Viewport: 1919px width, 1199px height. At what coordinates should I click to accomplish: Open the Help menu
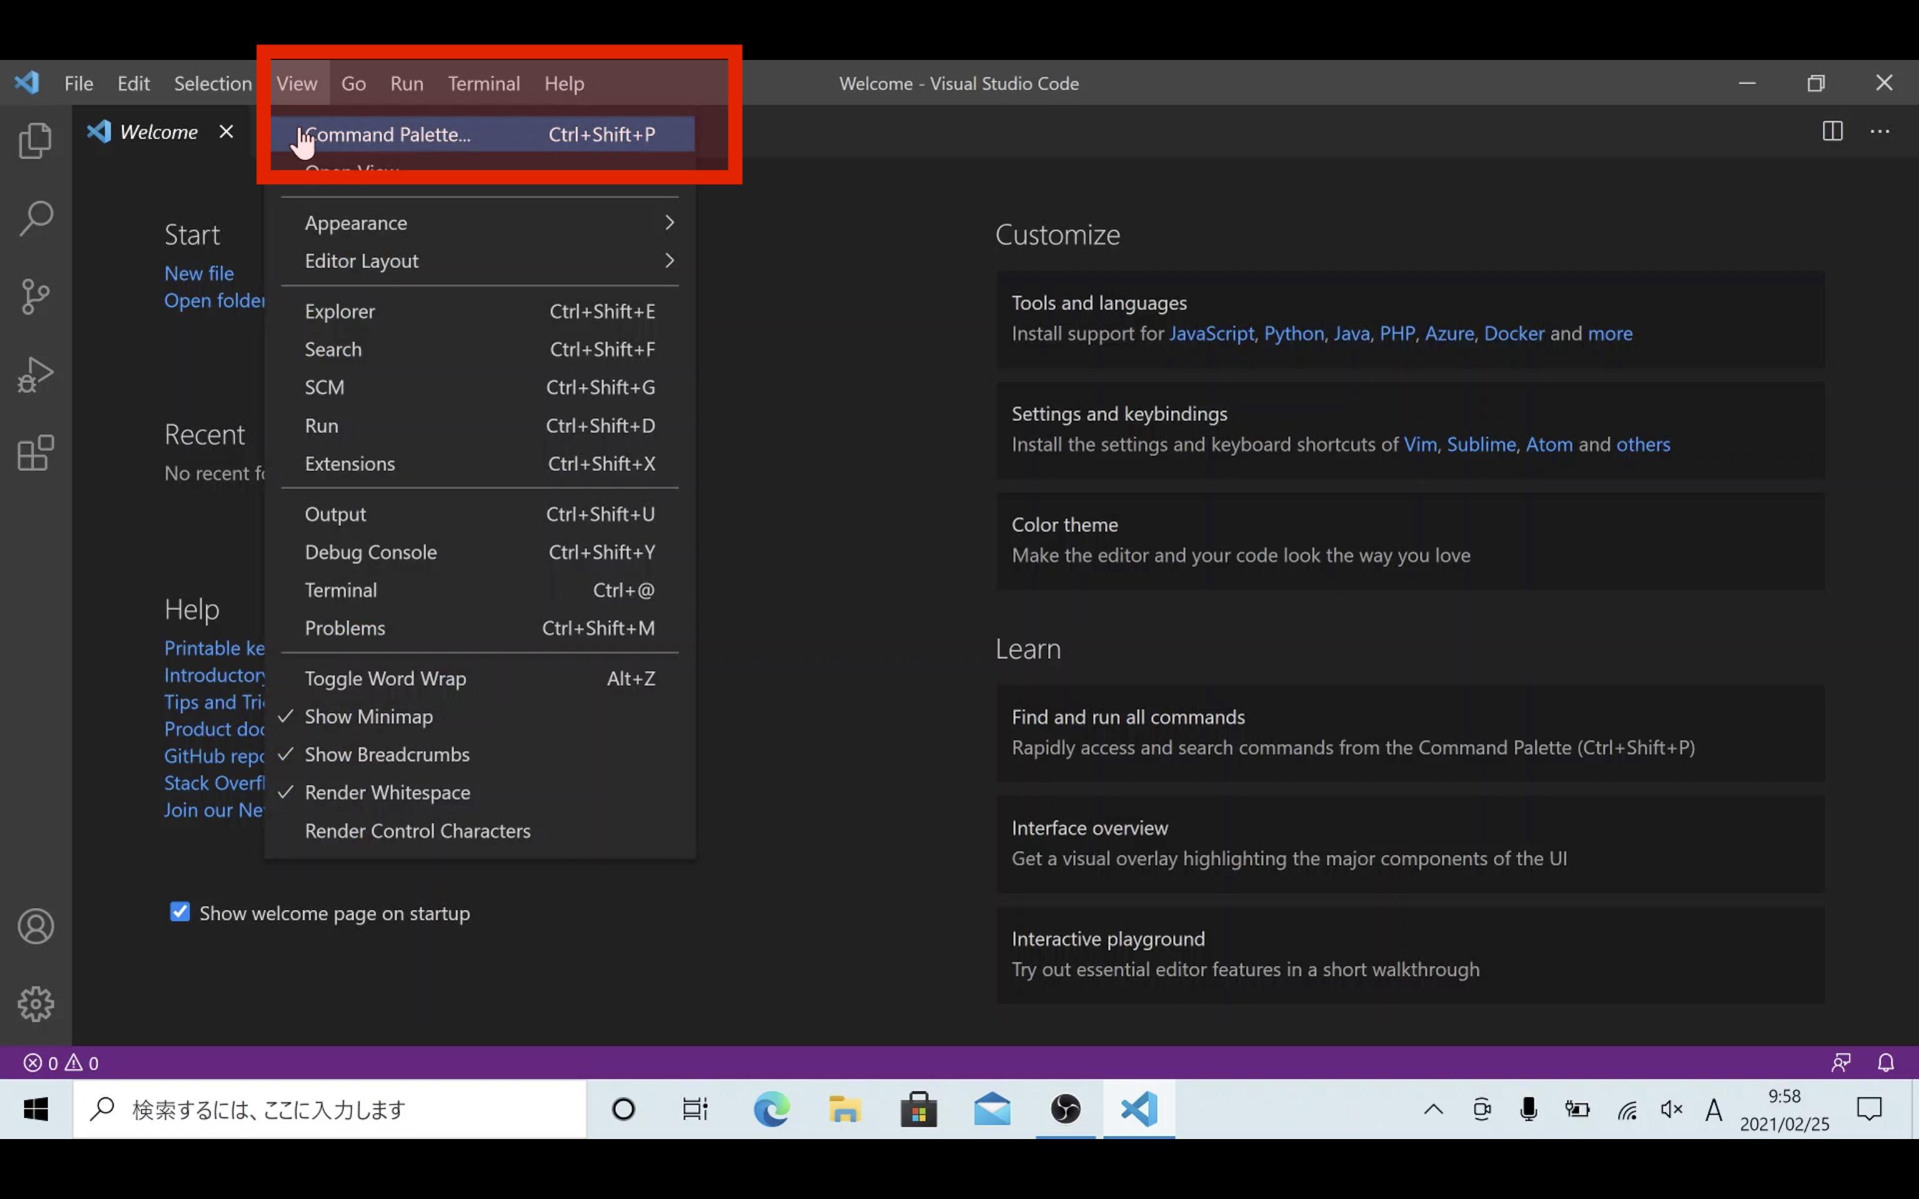pos(564,83)
